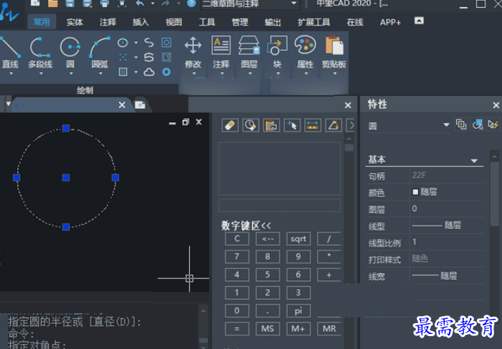
Task: Click the sqrt calculator button
Action: (x=299, y=239)
